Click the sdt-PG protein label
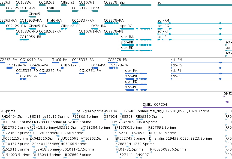232x159 pixels. (176, 65)
